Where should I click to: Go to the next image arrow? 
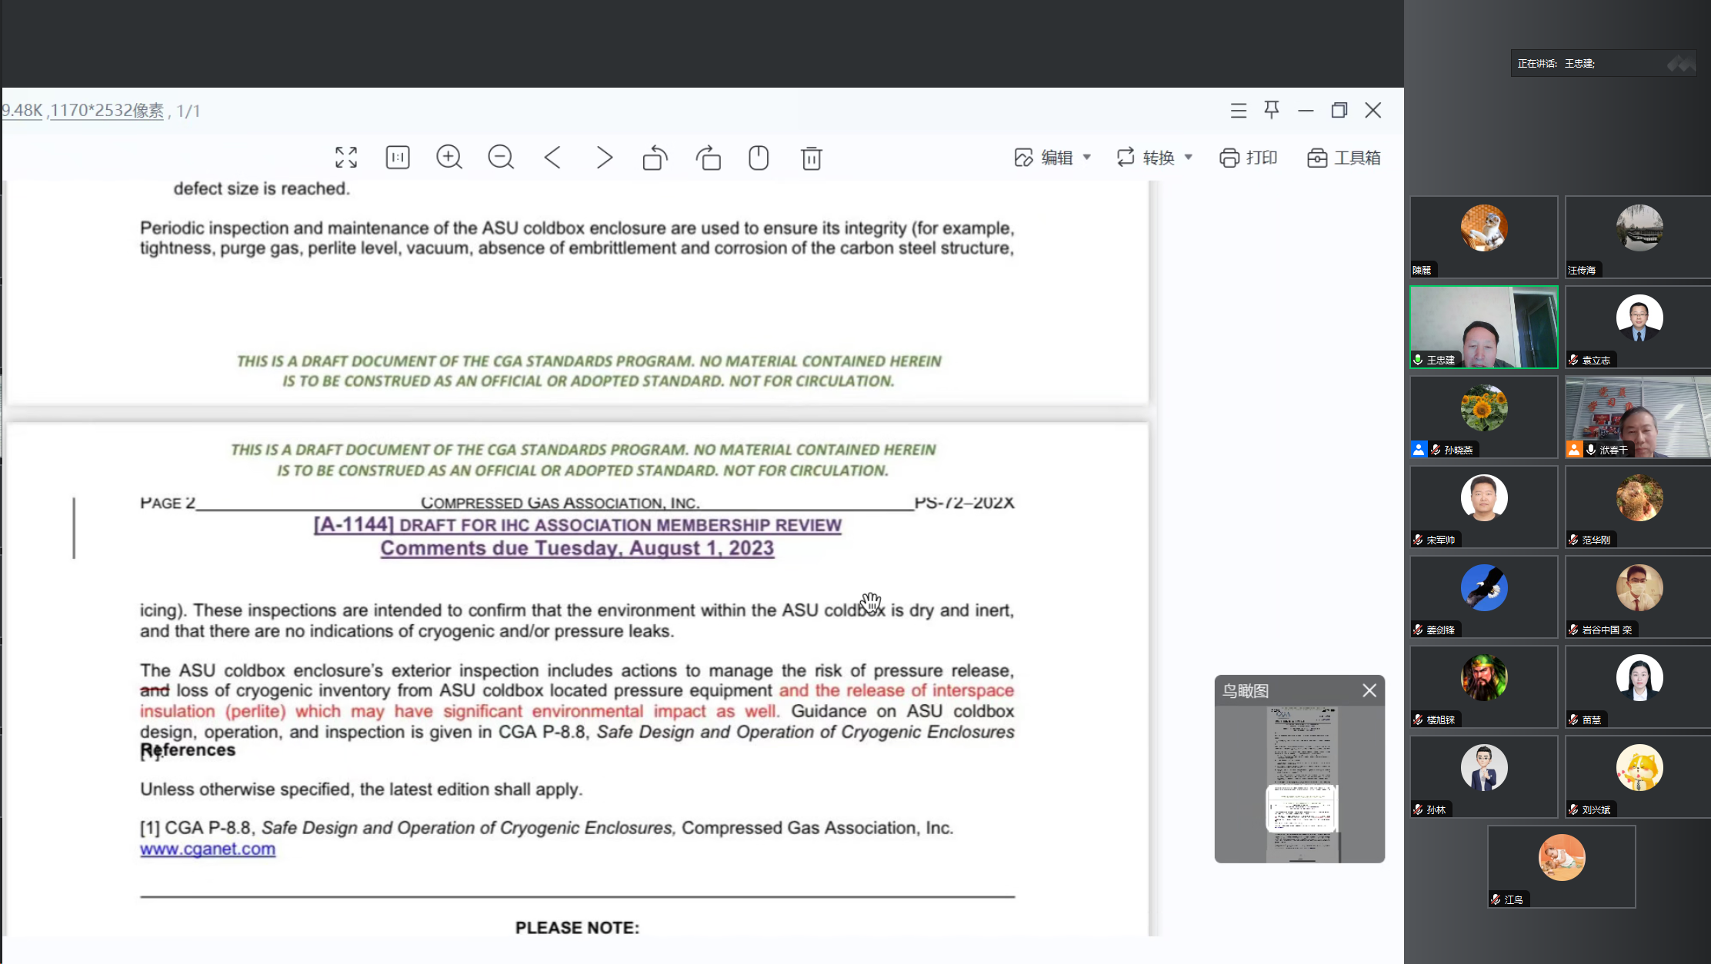(x=605, y=158)
